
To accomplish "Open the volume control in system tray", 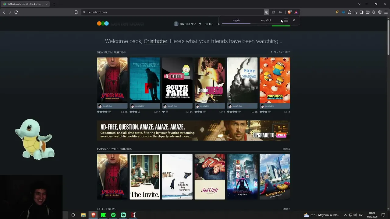I will [355, 215].
